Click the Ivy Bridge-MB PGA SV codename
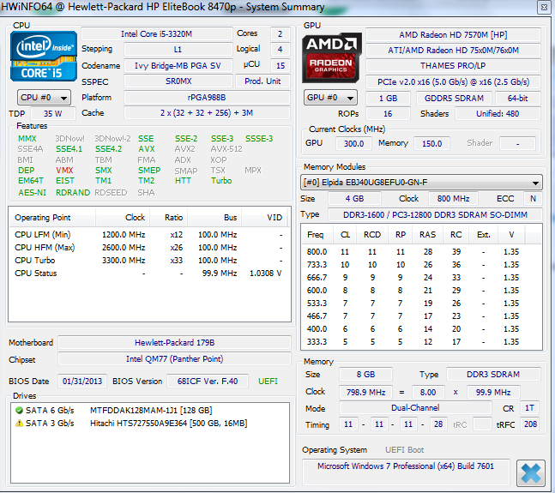The height and width of the screenshot is (493, 555). (178, 66)
